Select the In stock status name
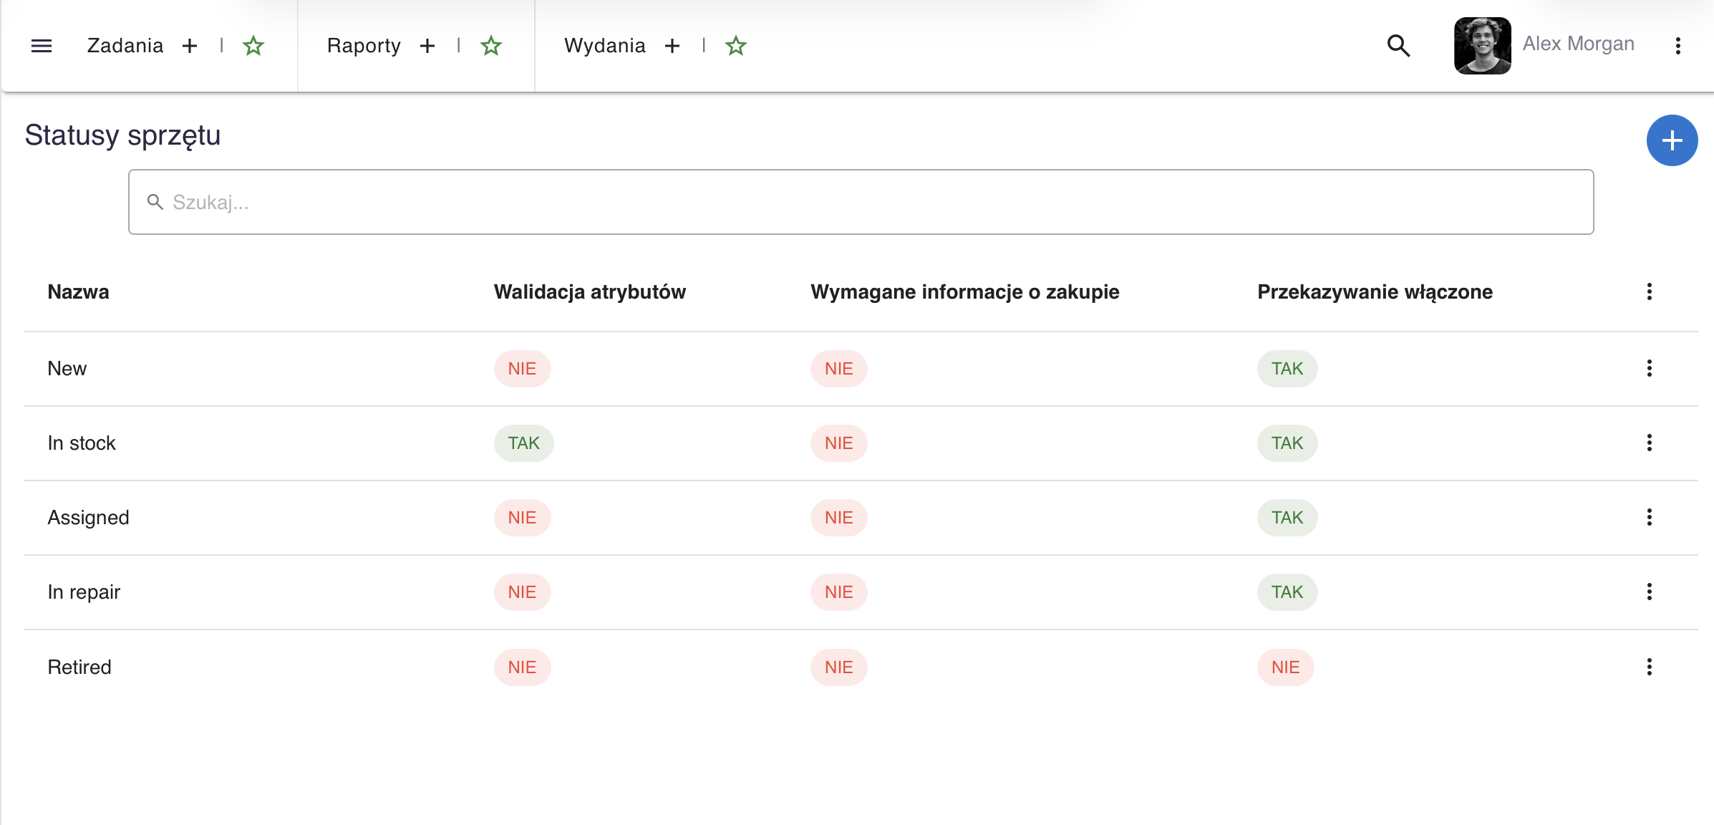The image size is (1714, 825). point(82,443)
